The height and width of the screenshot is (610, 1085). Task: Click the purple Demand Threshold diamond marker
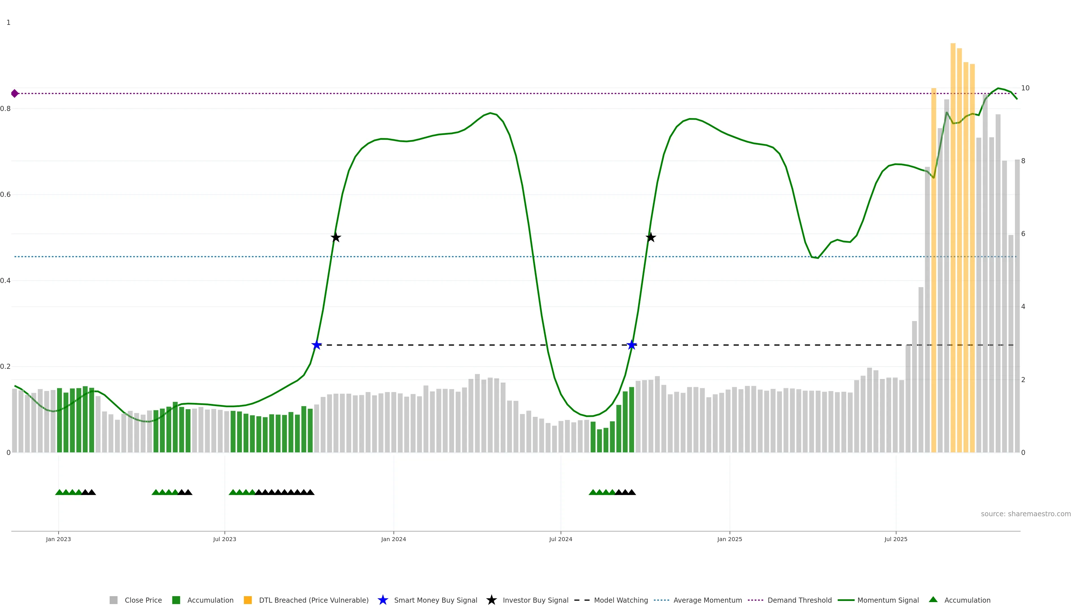point(15,93)
